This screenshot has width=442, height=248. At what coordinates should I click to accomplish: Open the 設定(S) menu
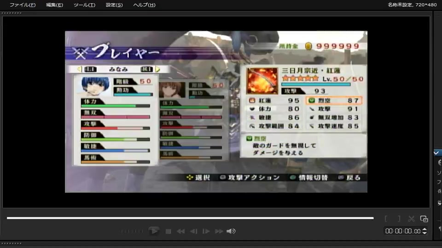(x=114, y=5)
